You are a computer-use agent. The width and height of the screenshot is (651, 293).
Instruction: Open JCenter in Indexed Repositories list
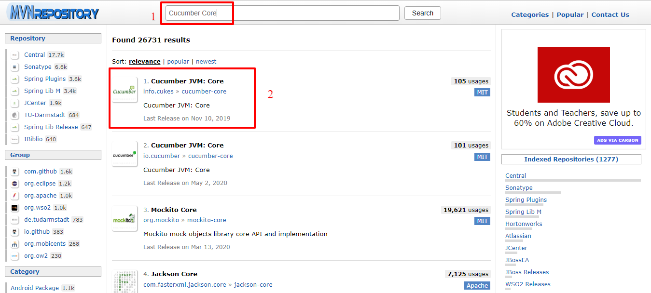pyautogui.click(x=516, y=248)
